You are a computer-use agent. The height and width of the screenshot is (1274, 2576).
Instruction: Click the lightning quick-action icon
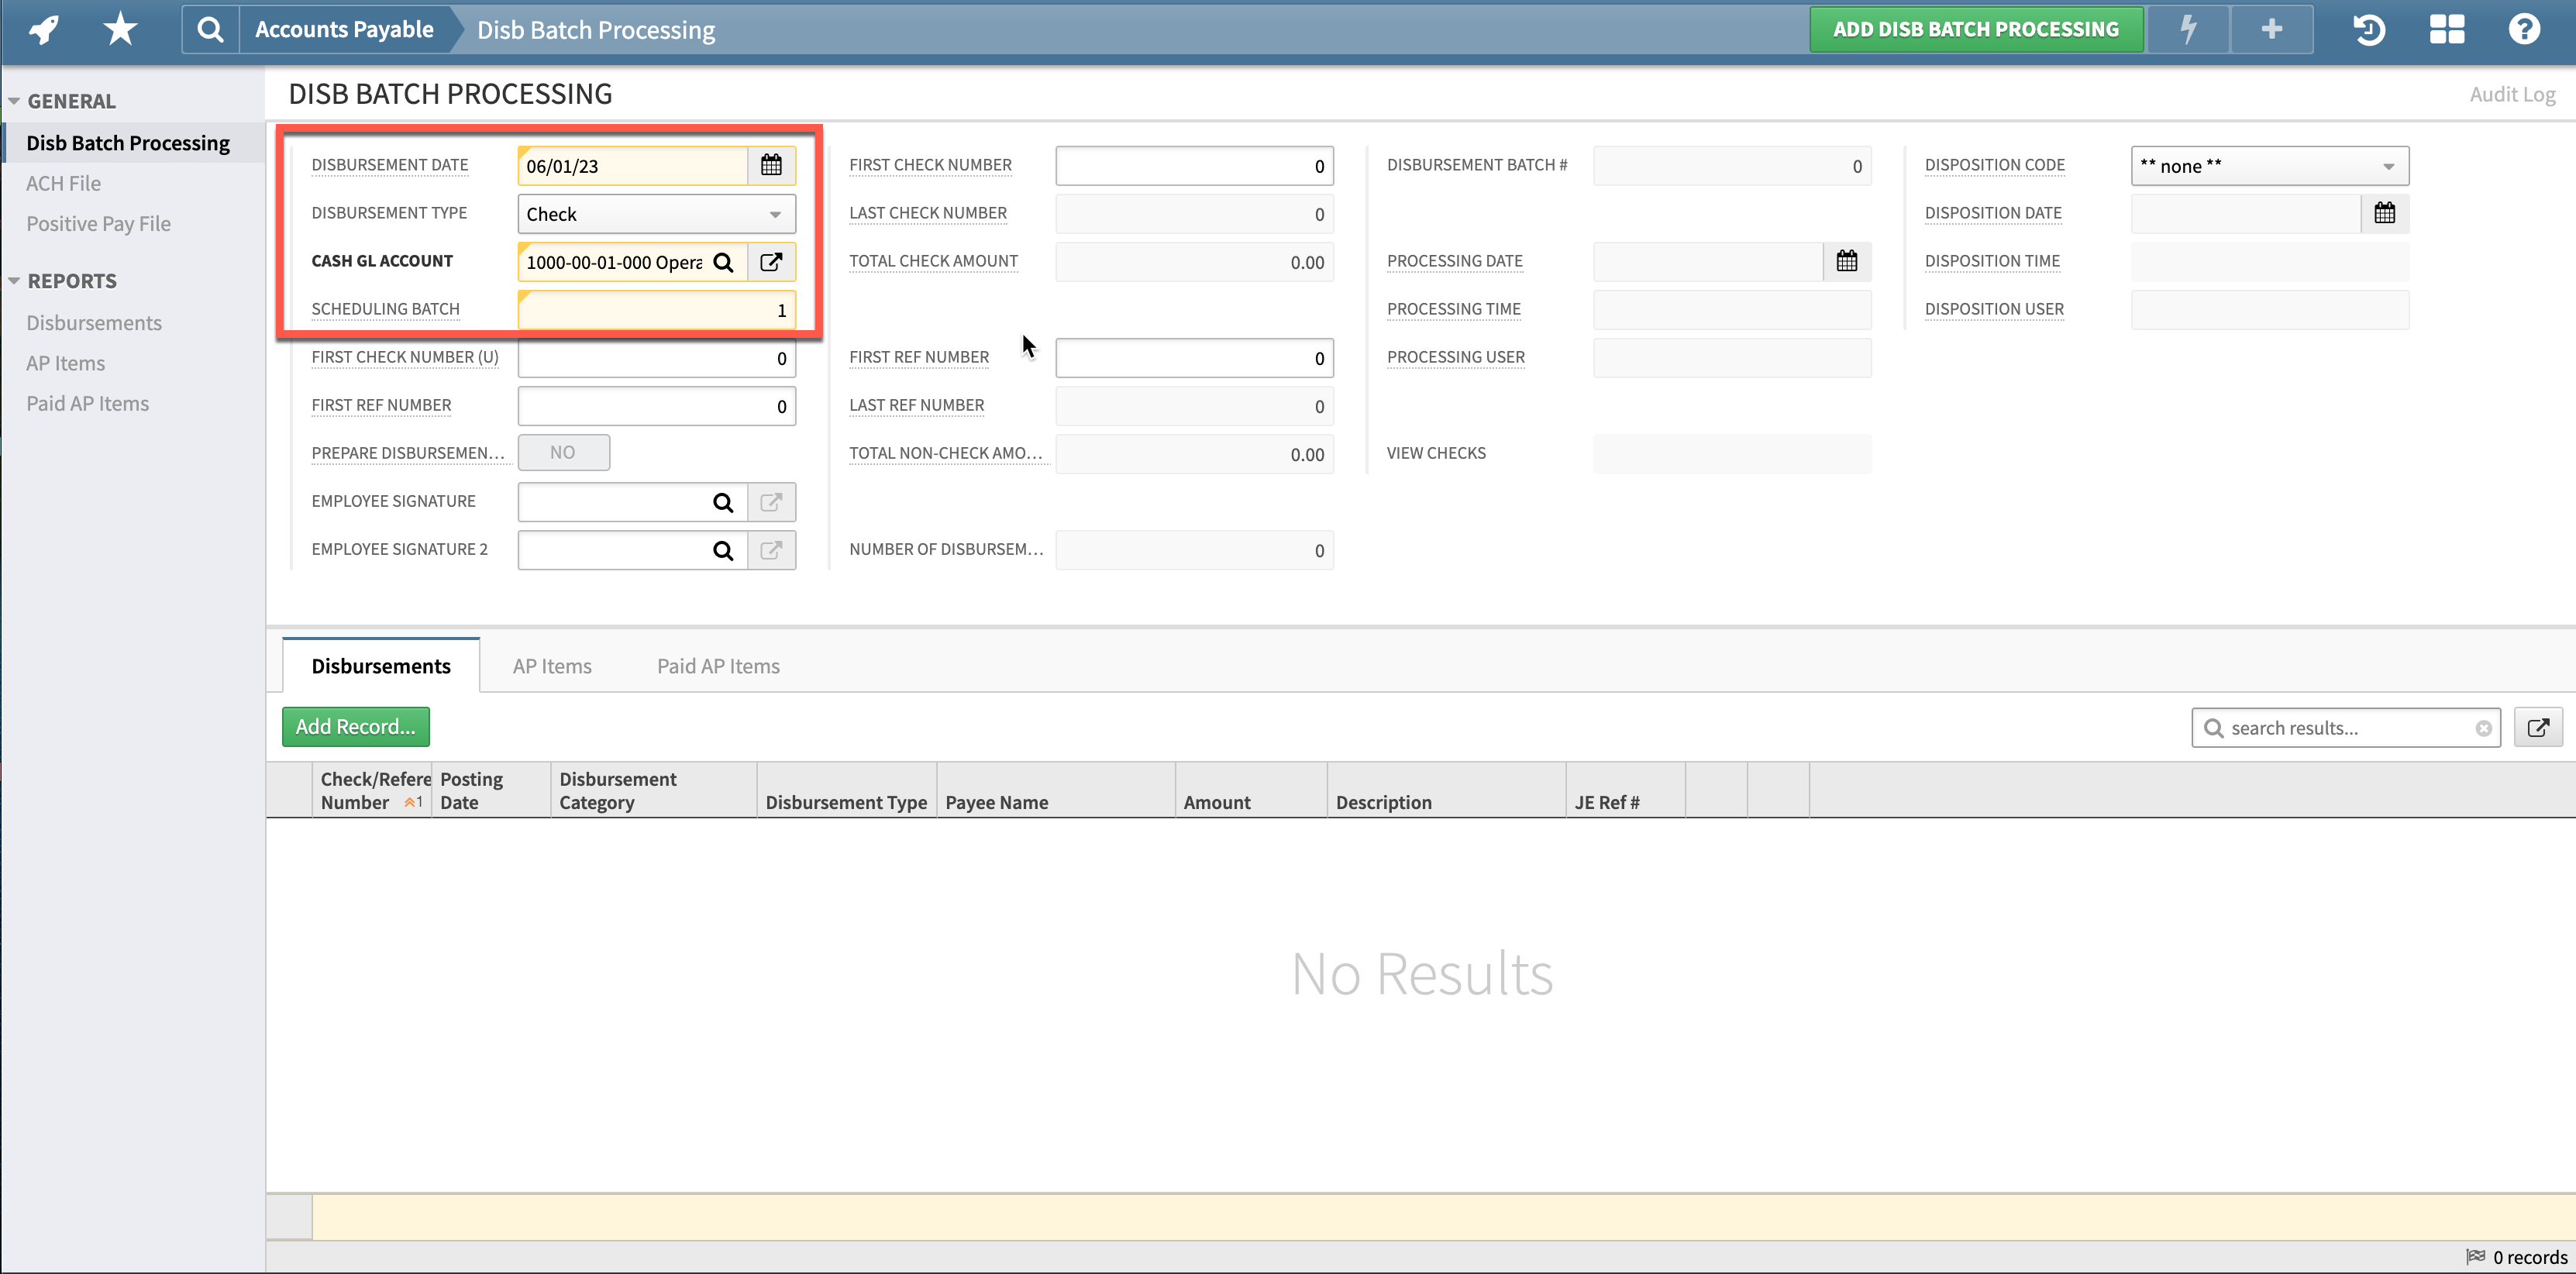click(x=2189, y=29)
